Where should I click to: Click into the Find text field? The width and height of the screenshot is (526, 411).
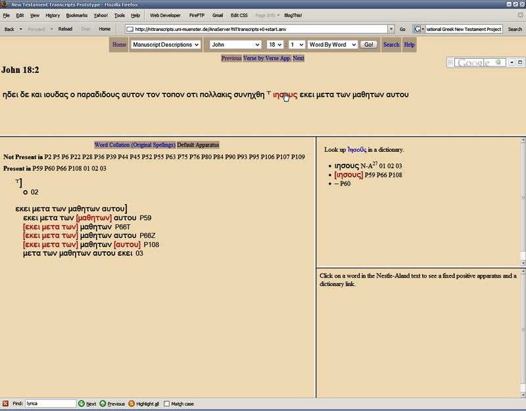click(x=51, y=404)
